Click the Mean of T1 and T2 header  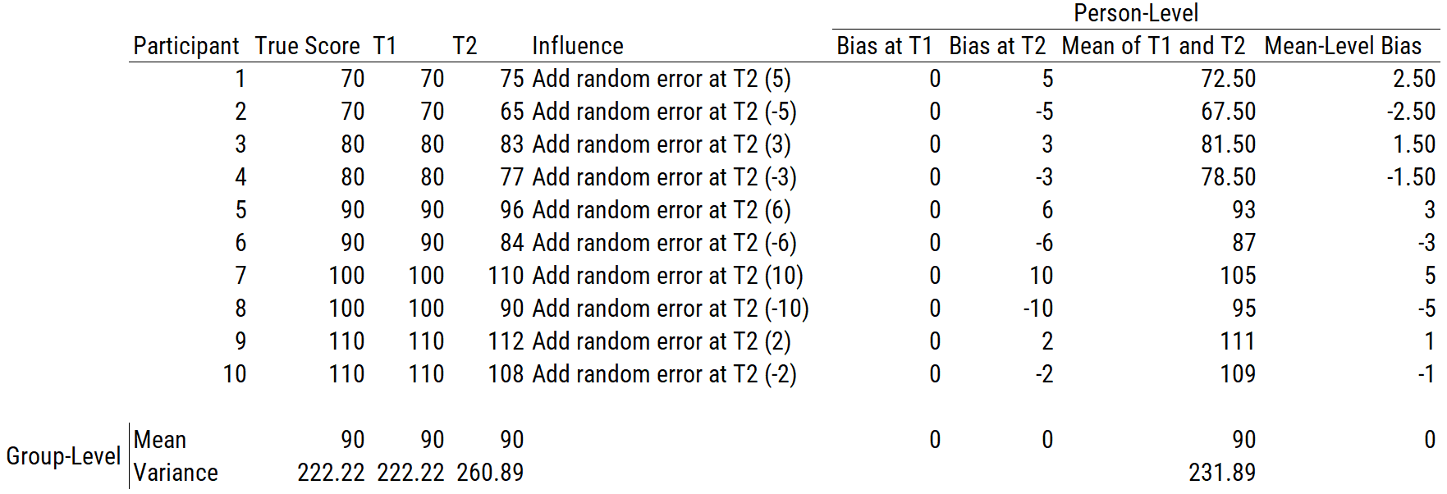coord(1153,46)
